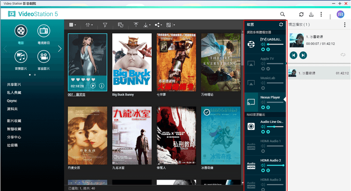Pause playback on [TV] UA55JU device
The image size is (351, 191).
point(268,49)
